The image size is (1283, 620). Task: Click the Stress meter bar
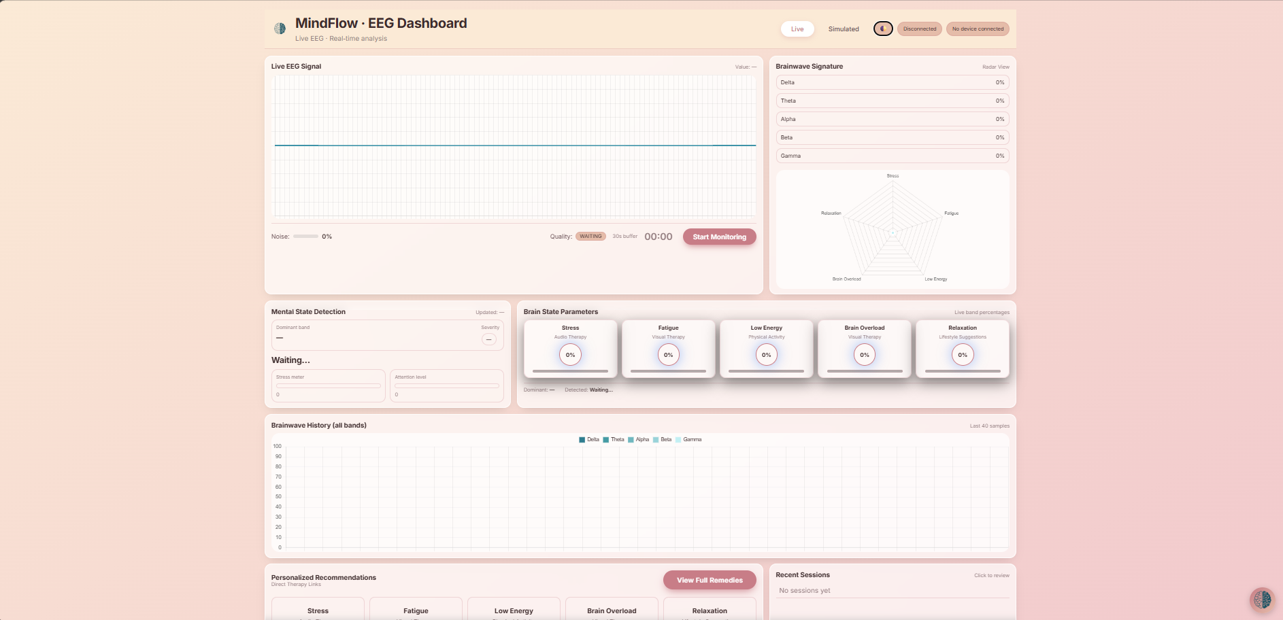329,385
